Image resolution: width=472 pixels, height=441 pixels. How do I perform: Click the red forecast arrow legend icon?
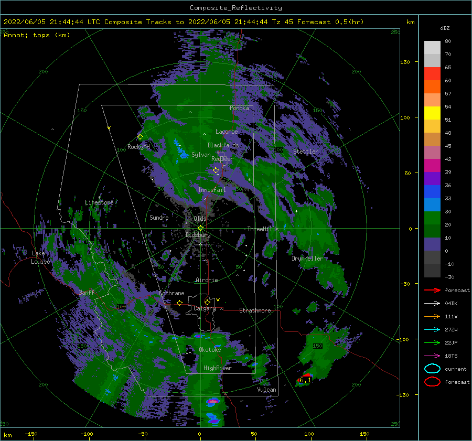[432, 290]
